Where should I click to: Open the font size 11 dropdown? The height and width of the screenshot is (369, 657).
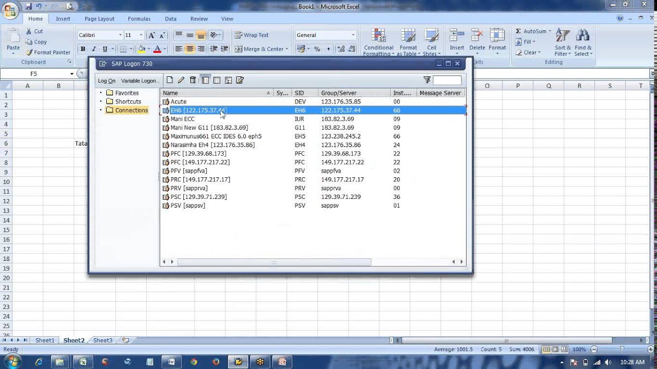[141, 35]
